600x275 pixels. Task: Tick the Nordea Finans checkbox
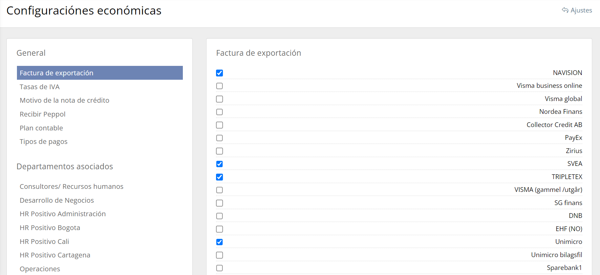point(219,112)
